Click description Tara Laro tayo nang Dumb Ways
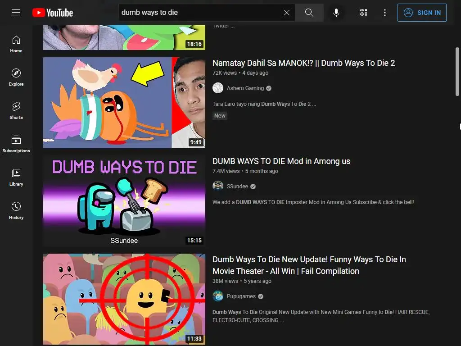Viewport: 461px width, 346px height. click(x=264, y=104)
